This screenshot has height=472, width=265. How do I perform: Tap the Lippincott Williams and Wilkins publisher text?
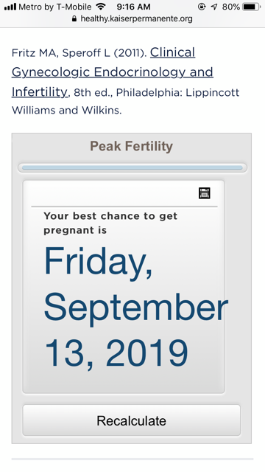tap(126, 101)
